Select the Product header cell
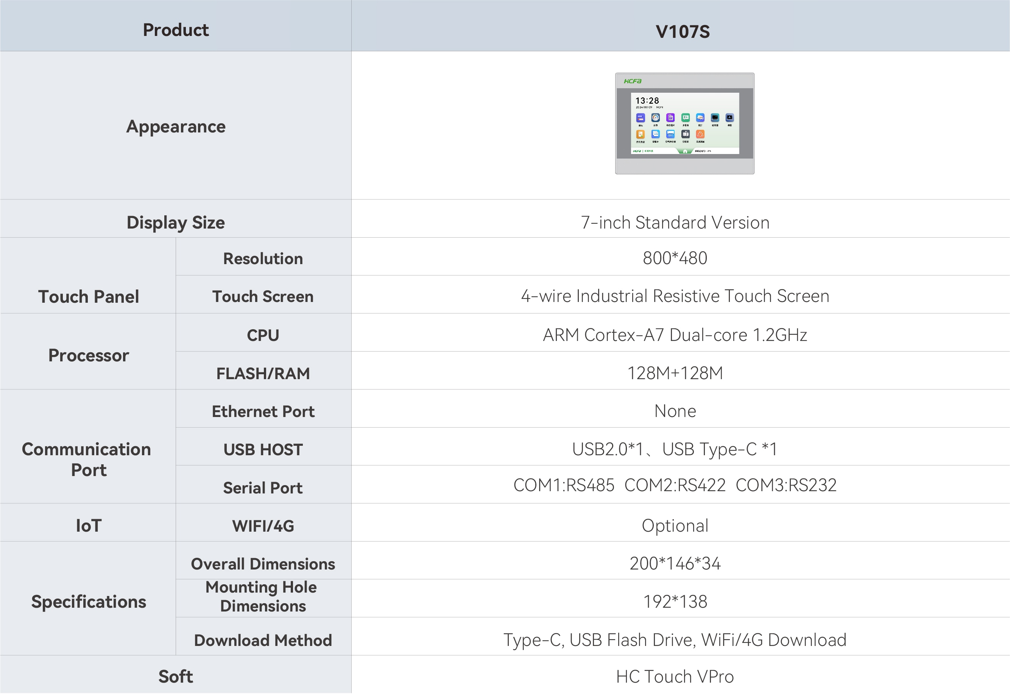The width and height of the screenshot is (1010, 694). [176, 30]
